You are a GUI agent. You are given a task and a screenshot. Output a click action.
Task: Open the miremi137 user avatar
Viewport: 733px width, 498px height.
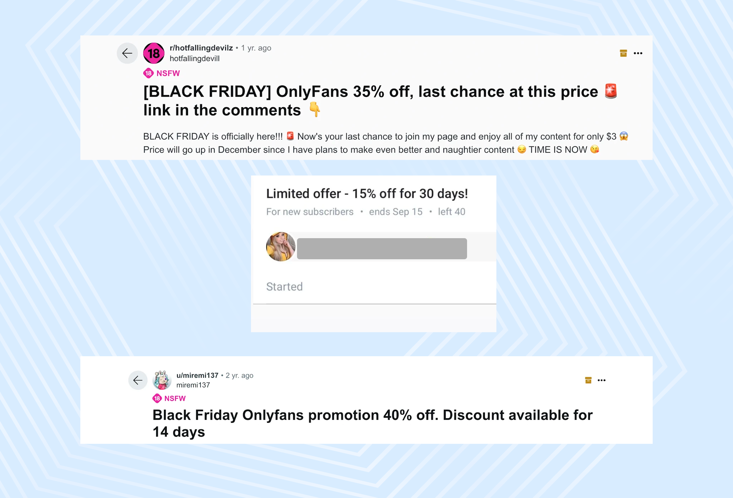162,380
